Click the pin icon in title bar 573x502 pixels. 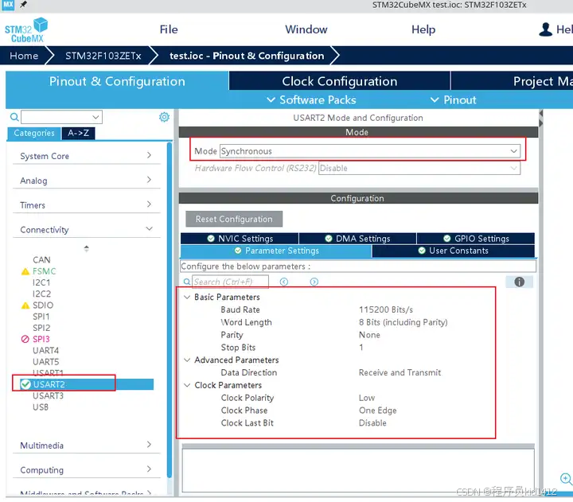23,5
